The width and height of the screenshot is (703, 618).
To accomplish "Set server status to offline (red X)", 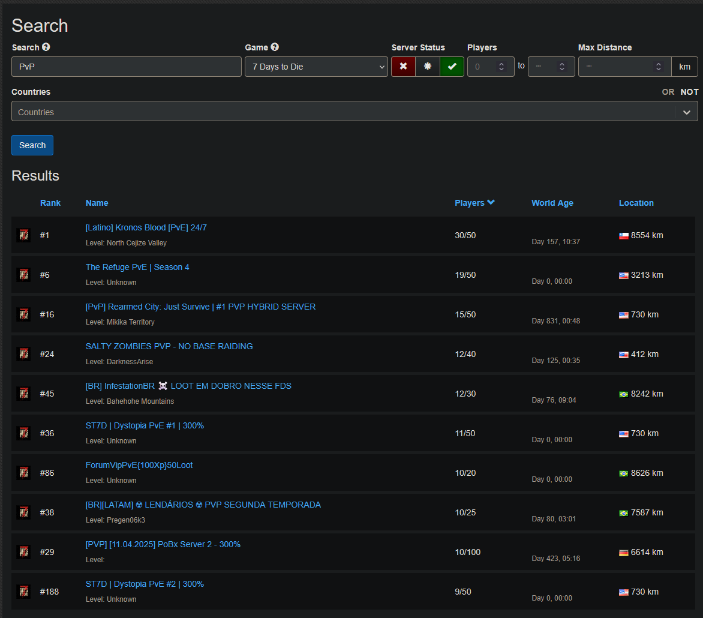I will click(403, 67).
